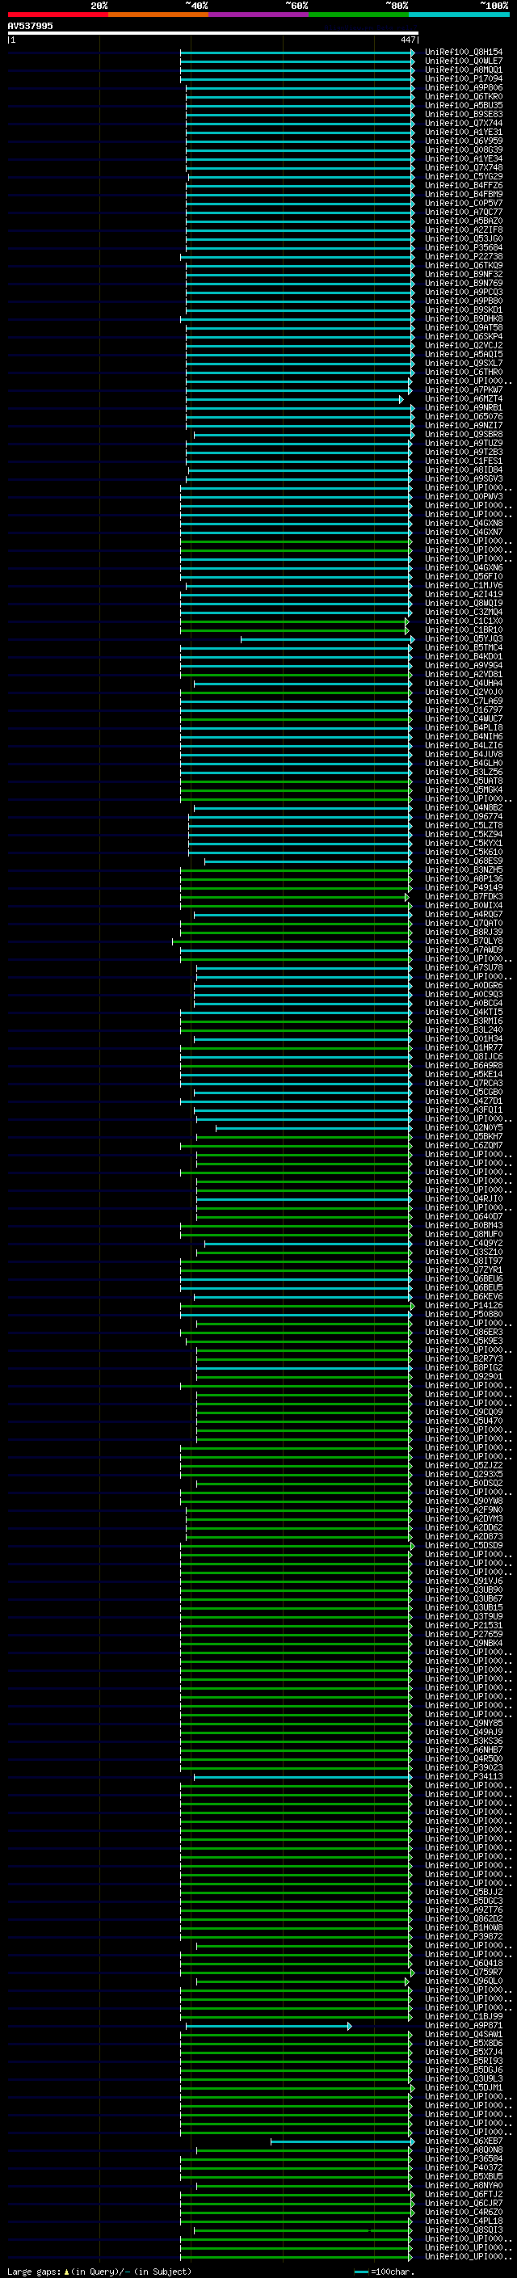
Task: Select hit label UniRef100_B4PLI8
Action: 464,728
